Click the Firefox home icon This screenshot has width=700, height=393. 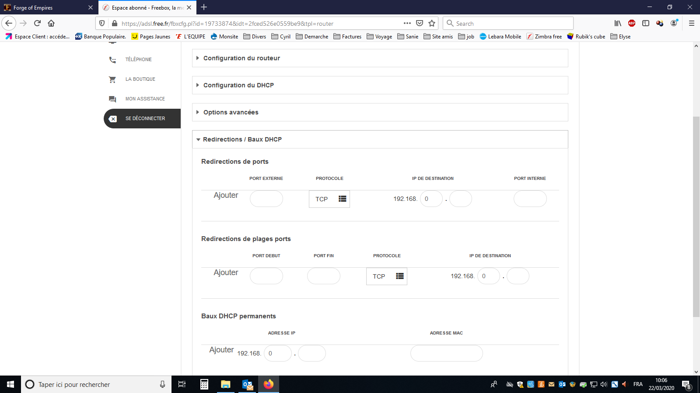pos(51,23)
